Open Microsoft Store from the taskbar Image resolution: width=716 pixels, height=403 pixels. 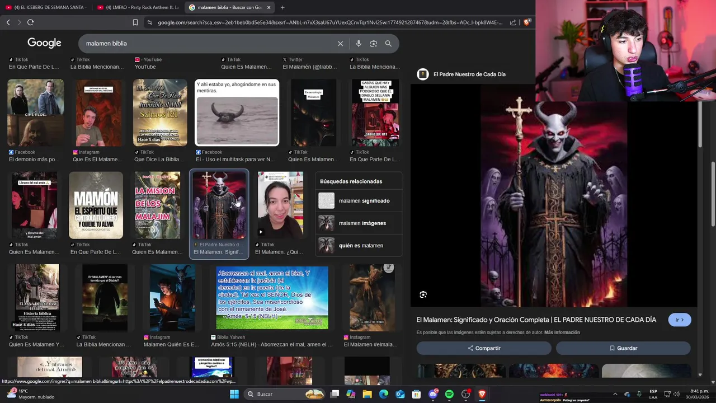tap(416, 394)
